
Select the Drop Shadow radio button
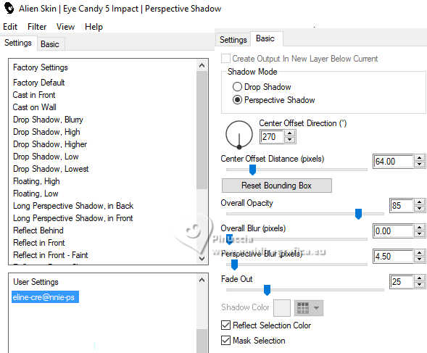[237, 87]
